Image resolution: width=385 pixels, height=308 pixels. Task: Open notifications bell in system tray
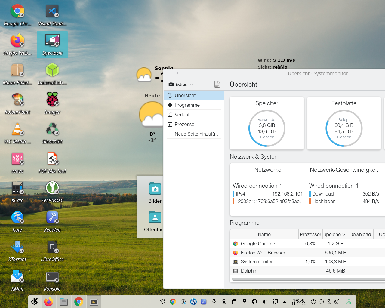pos(163,302)
